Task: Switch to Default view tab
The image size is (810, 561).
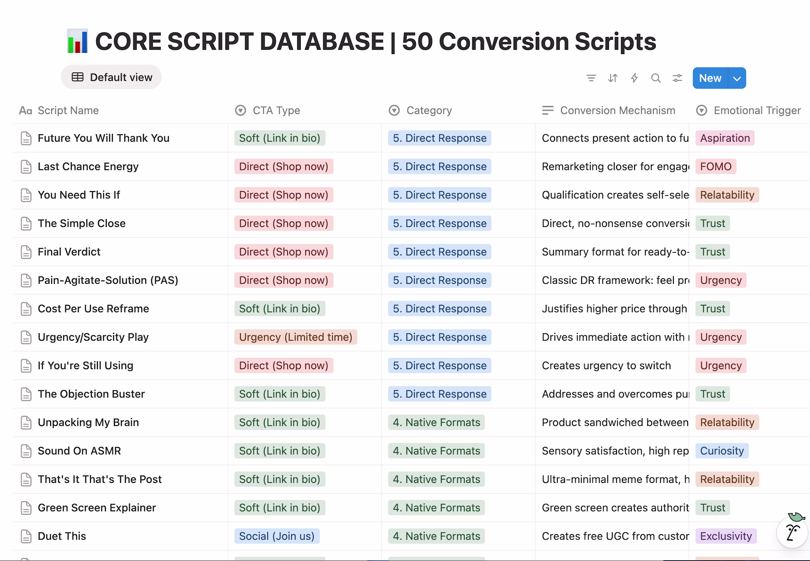Action: point(111,77)
